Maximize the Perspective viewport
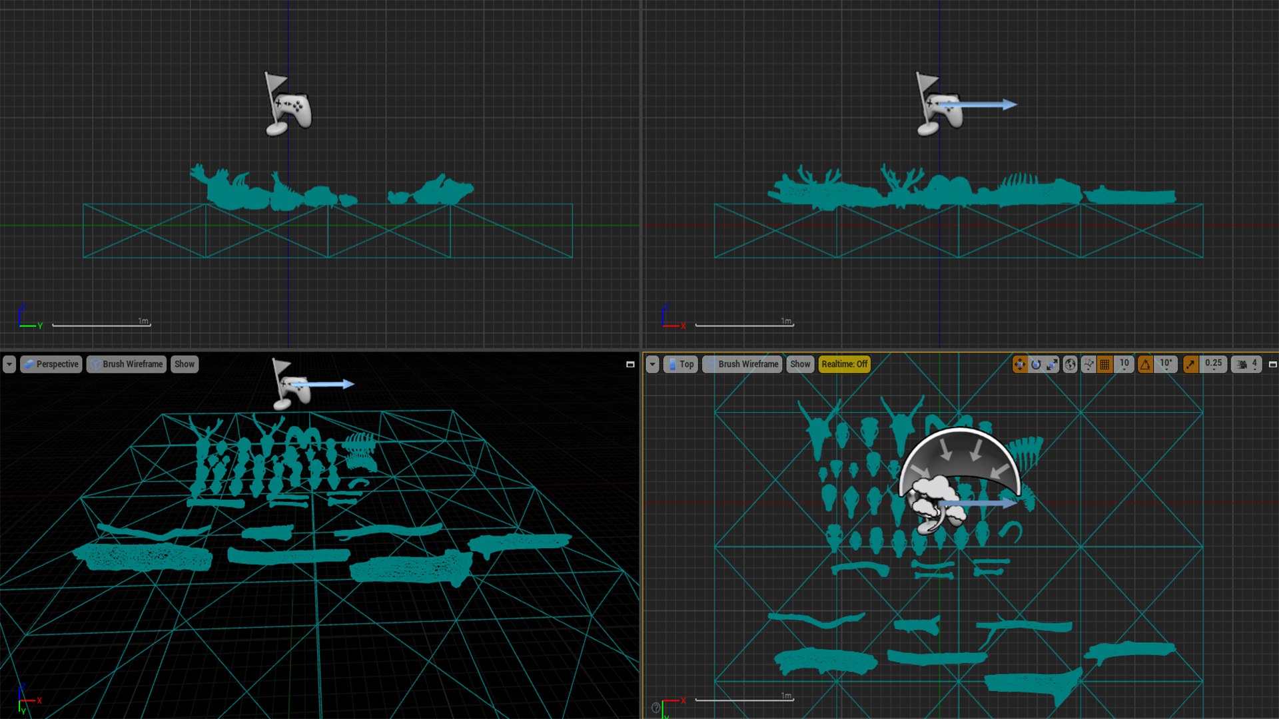1279x719 pixels. pyautogui.click(x=630, y=364)
